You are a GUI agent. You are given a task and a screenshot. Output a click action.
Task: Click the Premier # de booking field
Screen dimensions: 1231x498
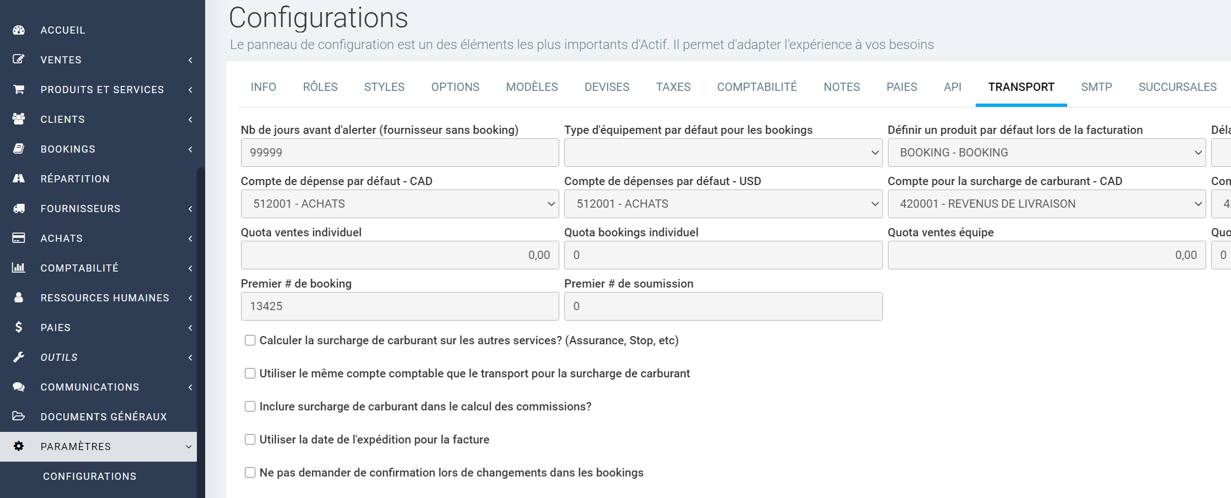coord(399,306)
